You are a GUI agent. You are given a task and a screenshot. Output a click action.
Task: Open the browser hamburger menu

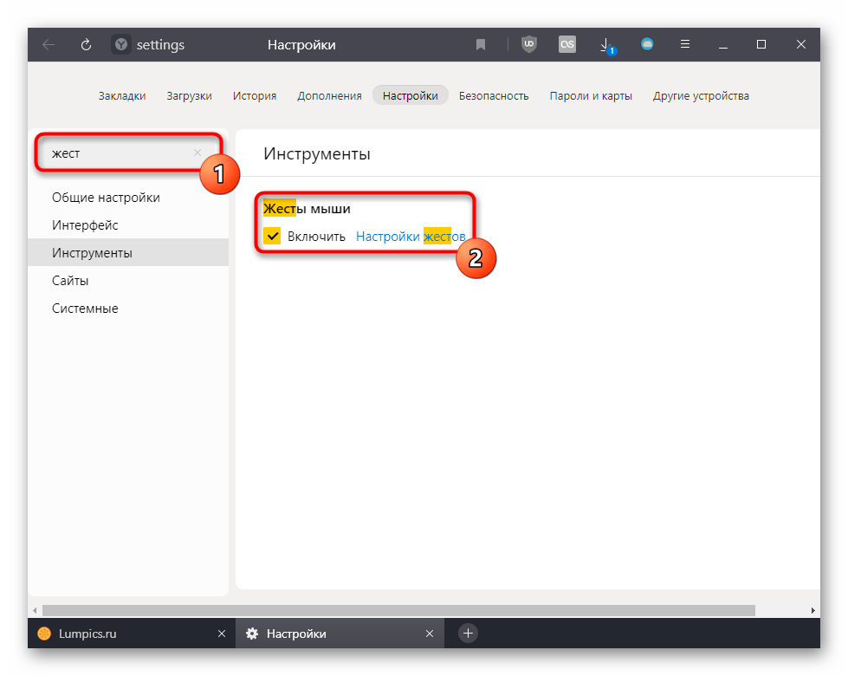684,45
